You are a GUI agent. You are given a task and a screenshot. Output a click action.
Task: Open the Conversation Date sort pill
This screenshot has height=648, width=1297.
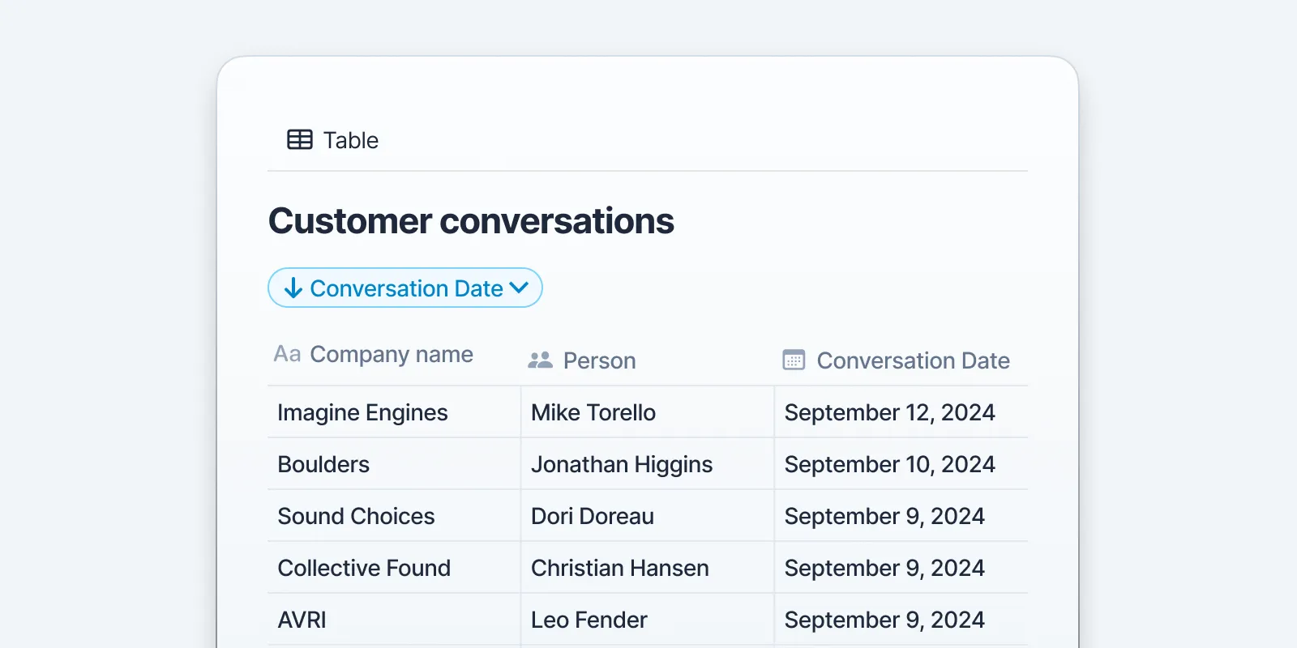coord(405,288)
